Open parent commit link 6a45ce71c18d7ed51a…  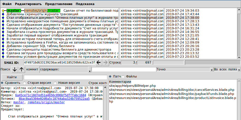coord(51,95)
